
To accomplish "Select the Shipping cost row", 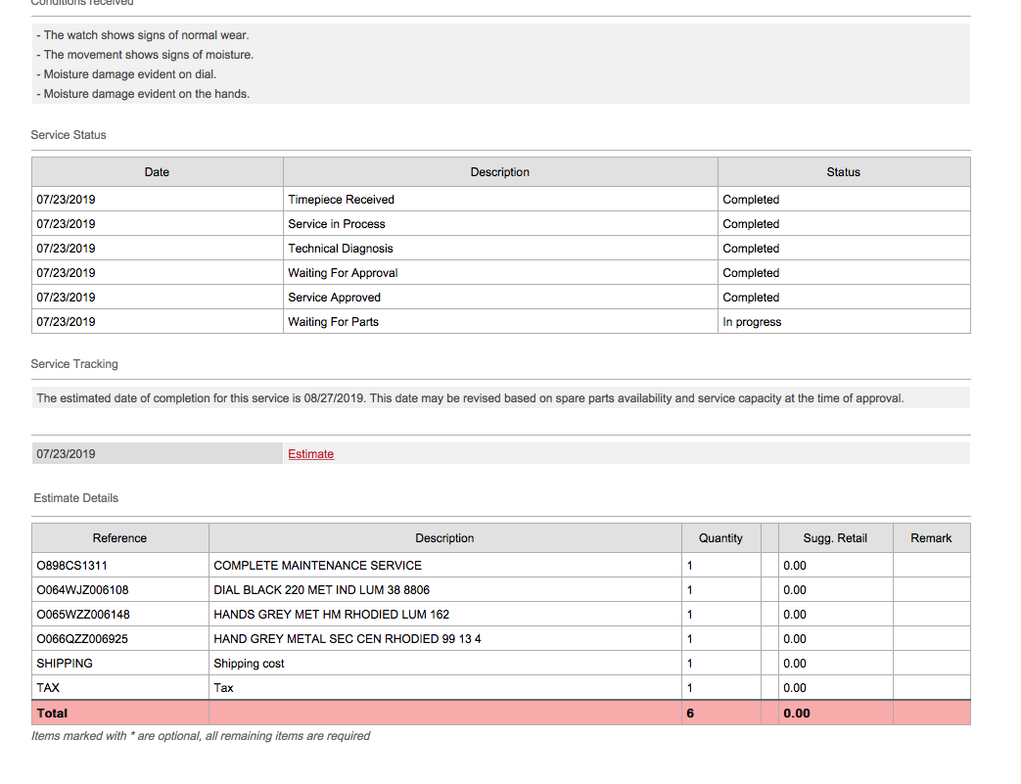I will [501, 664].
